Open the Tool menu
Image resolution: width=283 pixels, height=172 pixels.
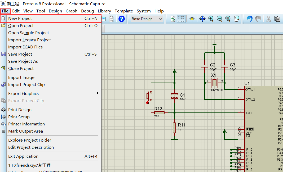(x=41, y=11)
